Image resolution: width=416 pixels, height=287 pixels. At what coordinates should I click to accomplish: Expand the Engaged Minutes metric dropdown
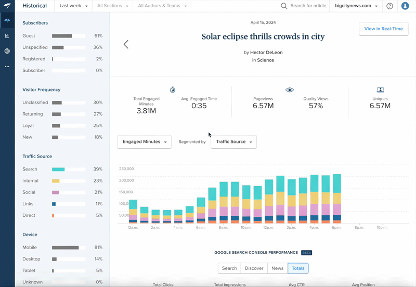[144, 142]
